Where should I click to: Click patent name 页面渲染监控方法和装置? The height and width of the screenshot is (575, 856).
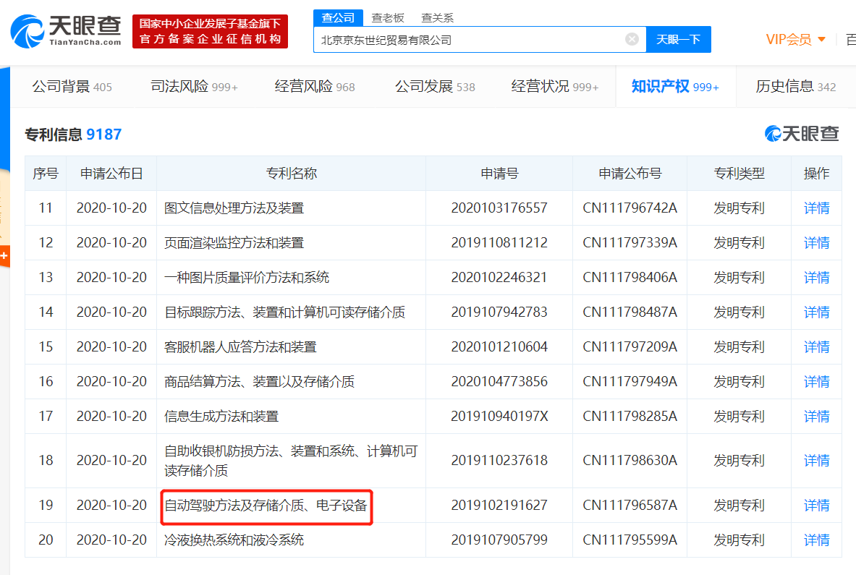coord(234,242)
